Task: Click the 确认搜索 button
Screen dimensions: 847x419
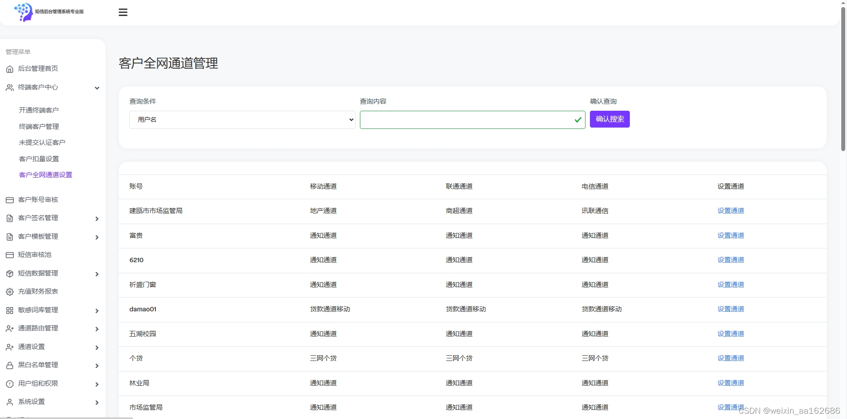Action: (609, 119)
